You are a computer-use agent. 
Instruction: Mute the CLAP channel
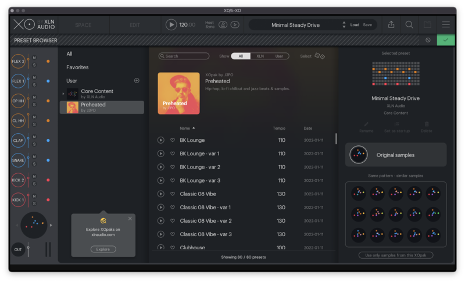pos(34,137)
